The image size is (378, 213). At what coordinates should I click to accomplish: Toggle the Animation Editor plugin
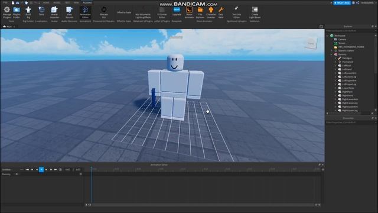[85, 12]
